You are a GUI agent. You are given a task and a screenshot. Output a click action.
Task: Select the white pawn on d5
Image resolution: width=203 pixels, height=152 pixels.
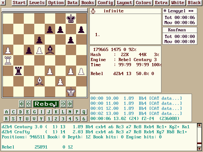(x=39, y=50)
